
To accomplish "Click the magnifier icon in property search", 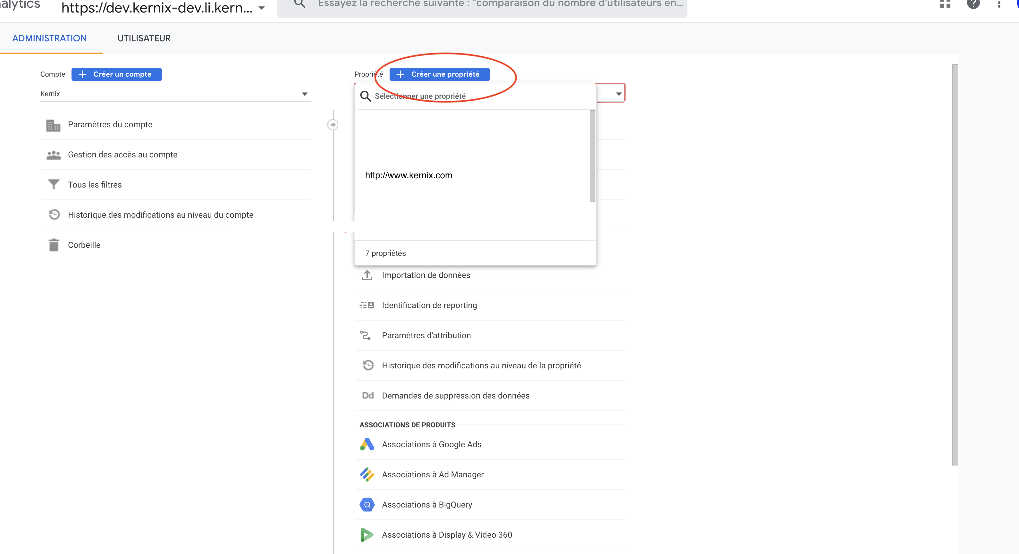I will pyautogui.click(x=366, y=96).
